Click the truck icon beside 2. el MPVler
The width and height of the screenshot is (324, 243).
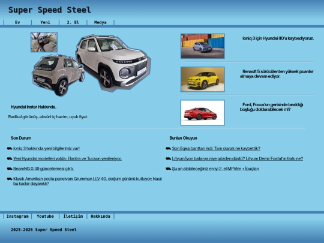click(x=168, y=169)
